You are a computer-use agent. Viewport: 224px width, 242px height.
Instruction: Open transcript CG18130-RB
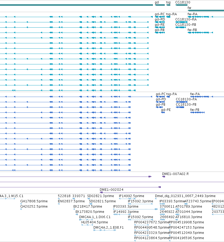coord(186,25)
